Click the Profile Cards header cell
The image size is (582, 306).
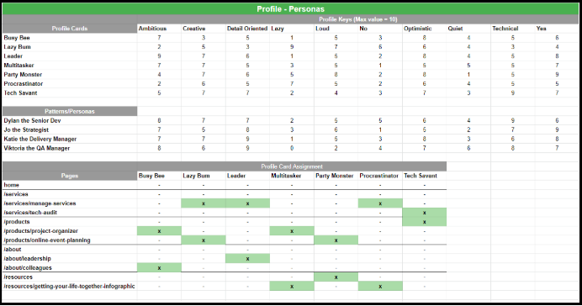click(70, 29)
